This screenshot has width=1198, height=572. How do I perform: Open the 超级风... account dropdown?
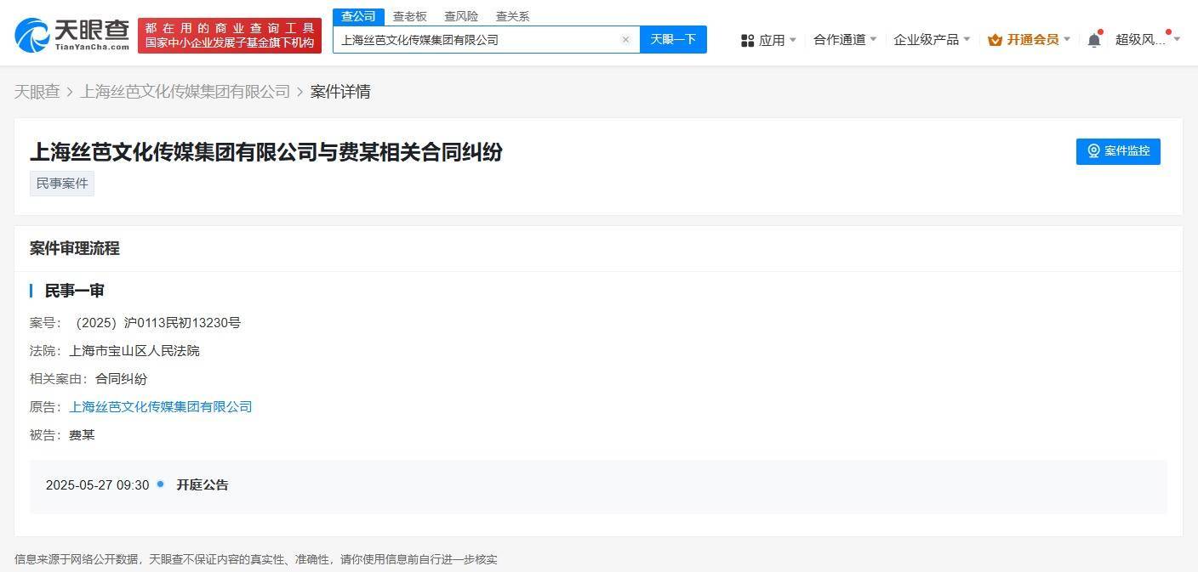point(1148,40)
